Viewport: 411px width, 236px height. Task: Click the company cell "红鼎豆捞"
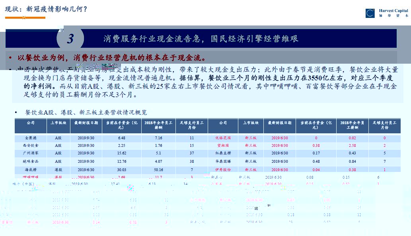(223, 153)
